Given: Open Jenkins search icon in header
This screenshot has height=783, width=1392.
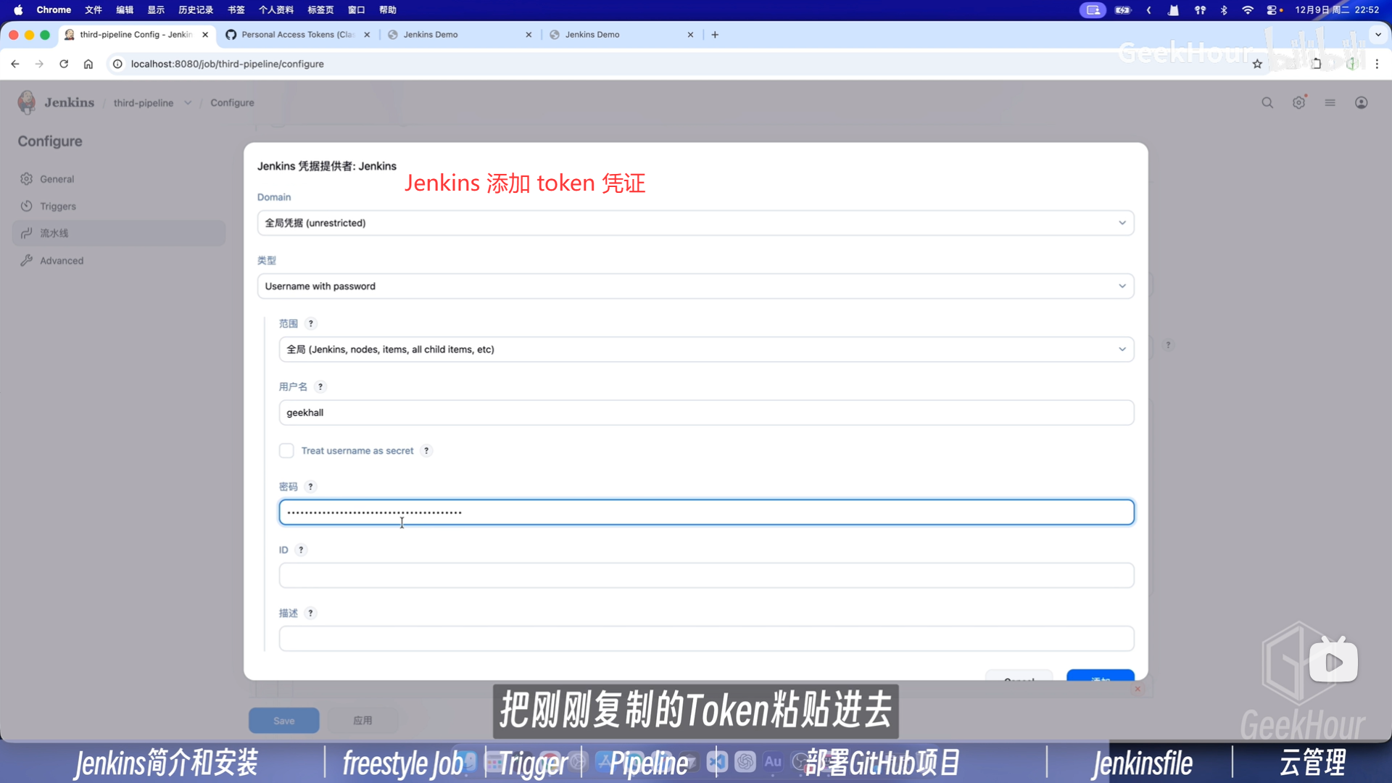Looking at the screenshot, I should tap(1267, 103).
